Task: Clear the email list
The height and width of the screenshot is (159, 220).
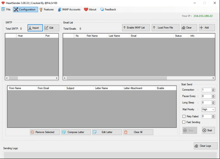Action: pos(189,28)
